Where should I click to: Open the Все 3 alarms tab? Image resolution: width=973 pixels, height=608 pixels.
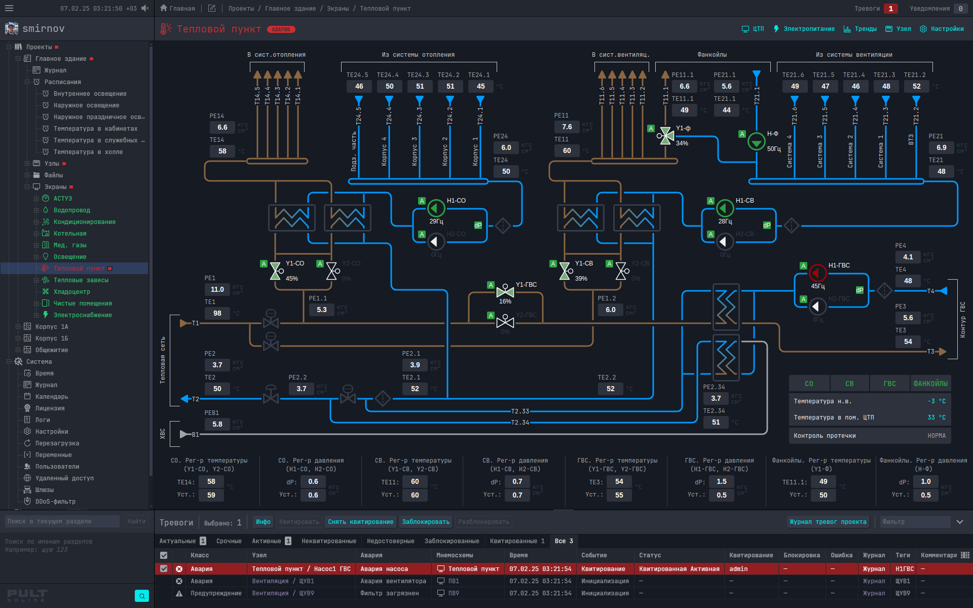pos(564,541)
